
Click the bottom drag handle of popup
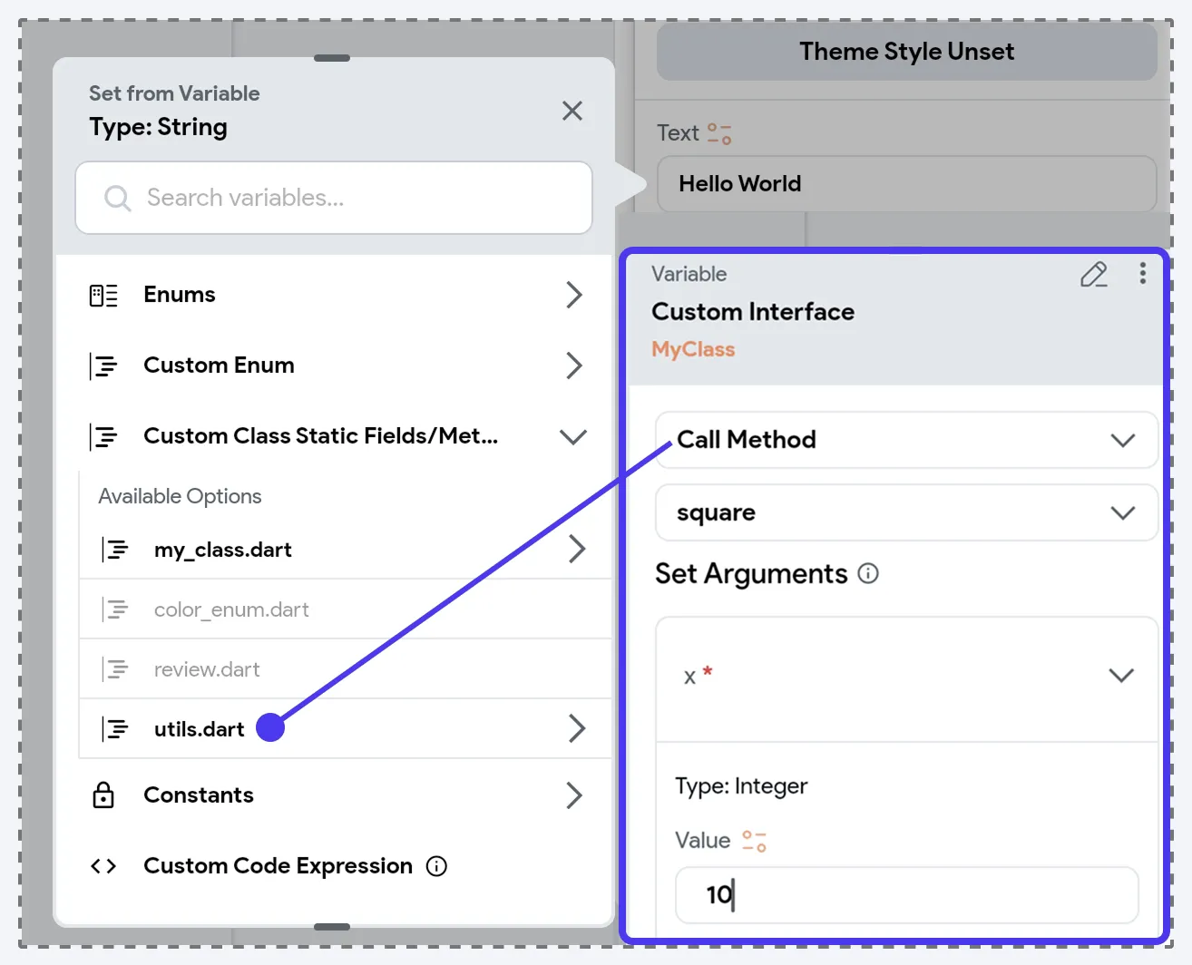332,927
